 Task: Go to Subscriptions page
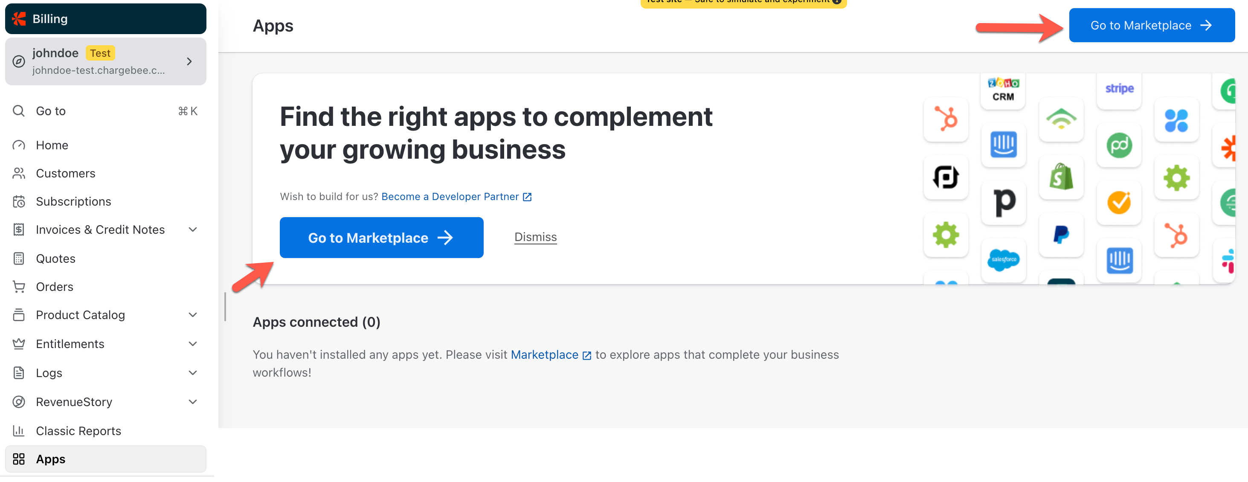pyautogui.click(x=73, y=201)
